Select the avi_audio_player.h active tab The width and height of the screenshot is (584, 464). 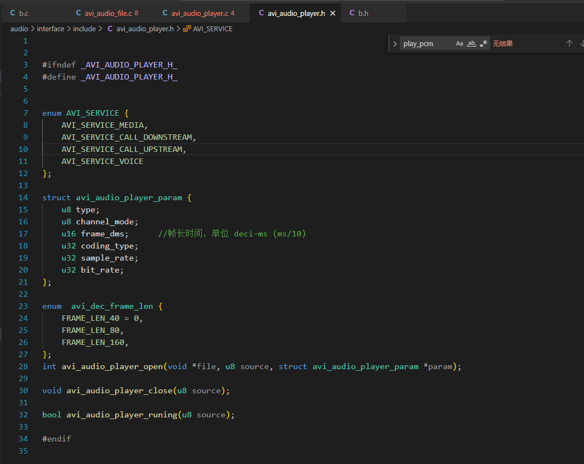(x=296, y=13)
